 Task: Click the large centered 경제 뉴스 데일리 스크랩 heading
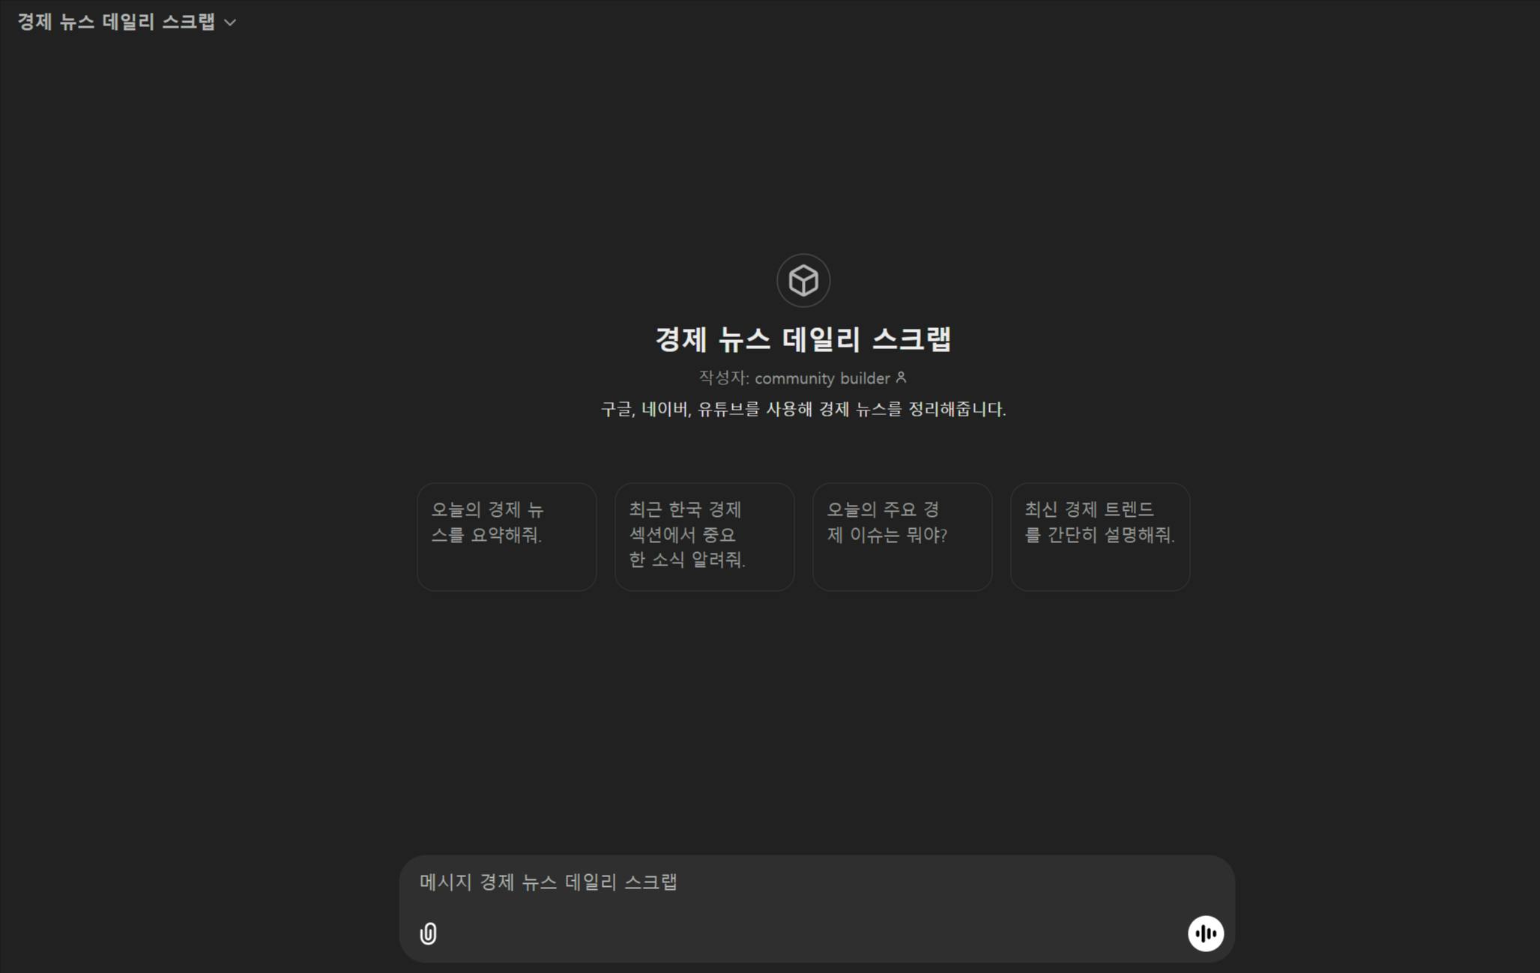(x=803, y=339)
